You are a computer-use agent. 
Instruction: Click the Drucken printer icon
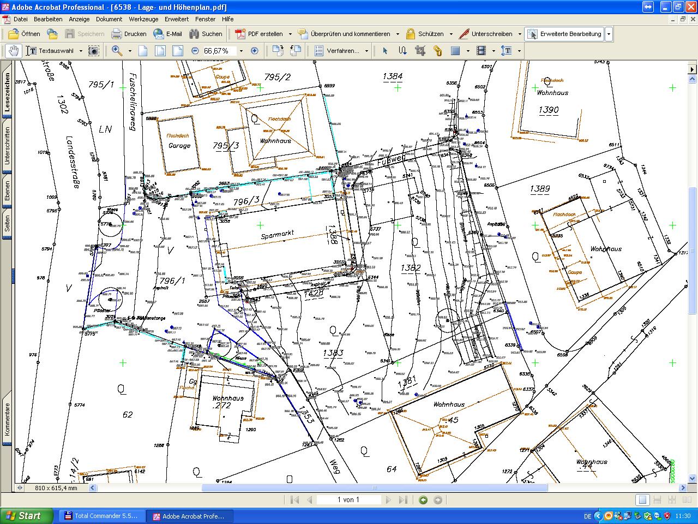[x=117, y=34]
